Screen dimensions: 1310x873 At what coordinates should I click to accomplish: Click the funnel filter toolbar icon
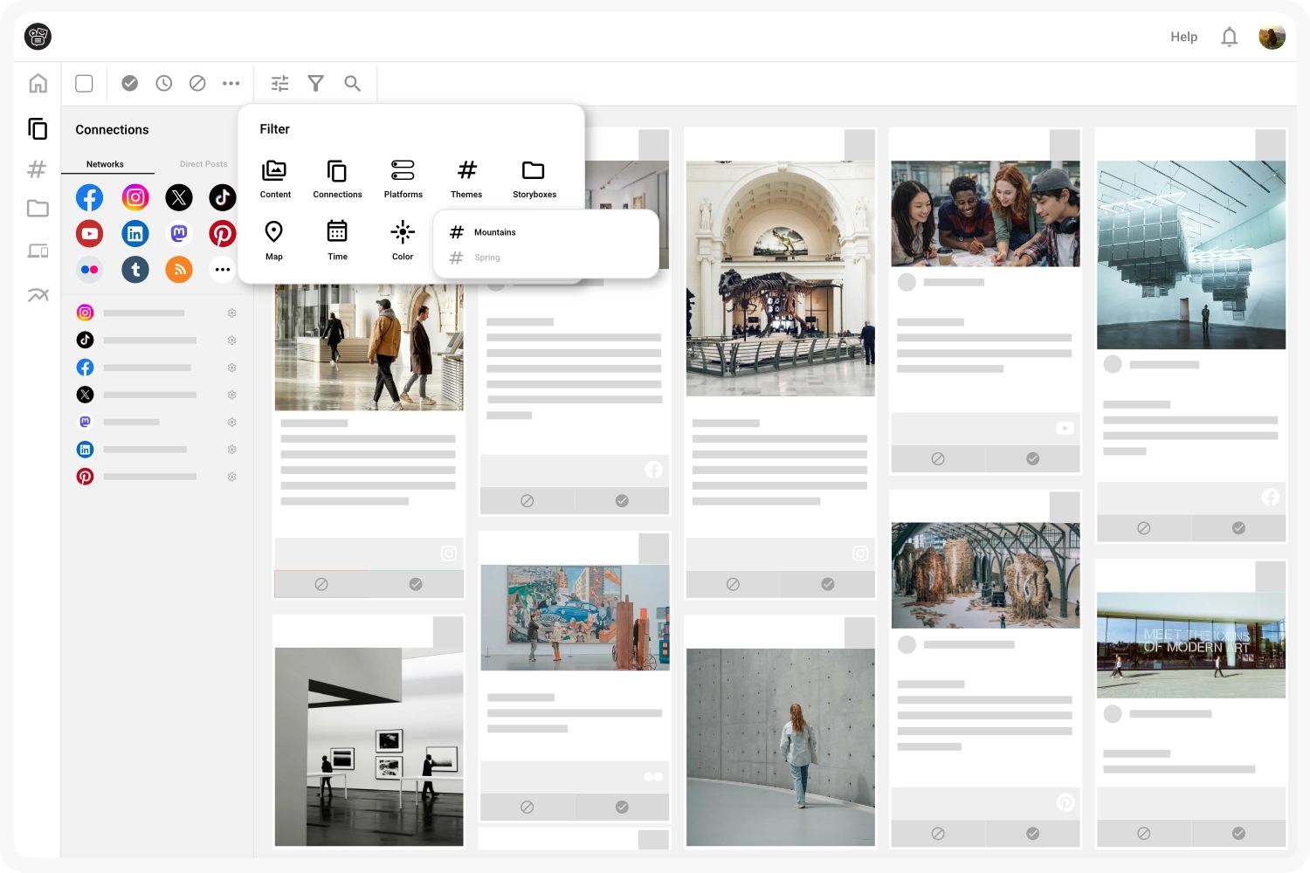316,84
